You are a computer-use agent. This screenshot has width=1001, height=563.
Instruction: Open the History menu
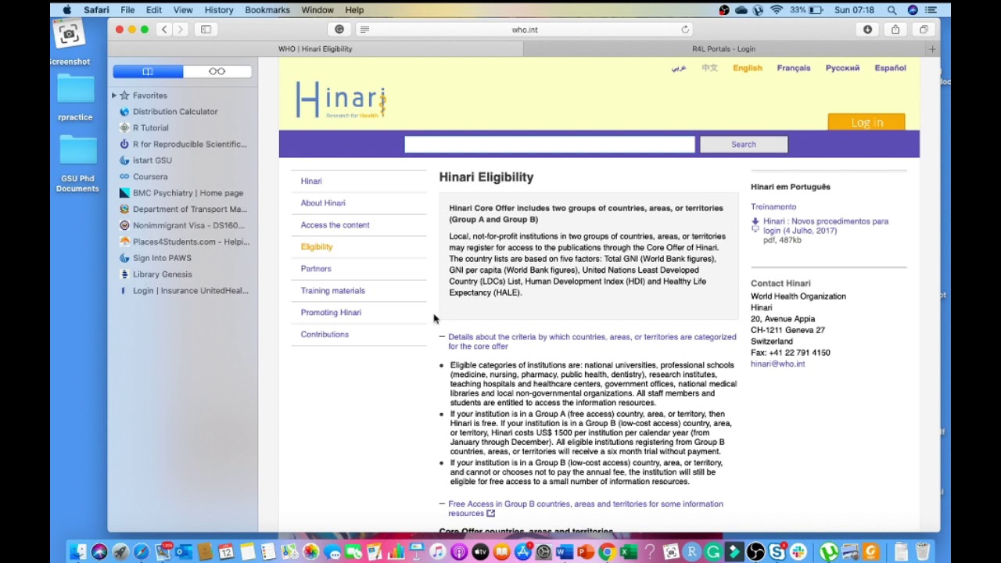click(219, 10)
